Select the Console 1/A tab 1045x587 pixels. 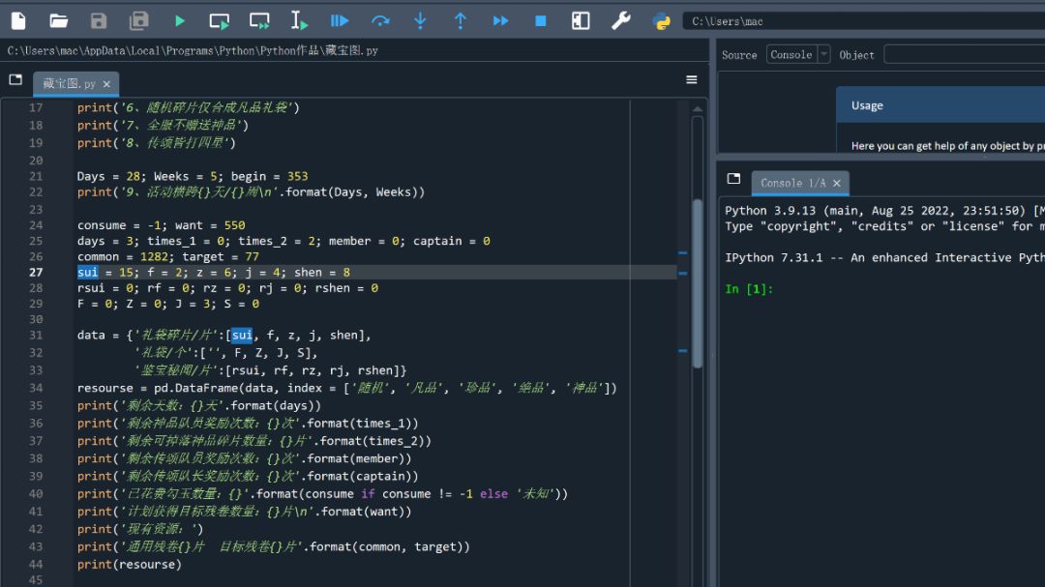click(791, 183)
